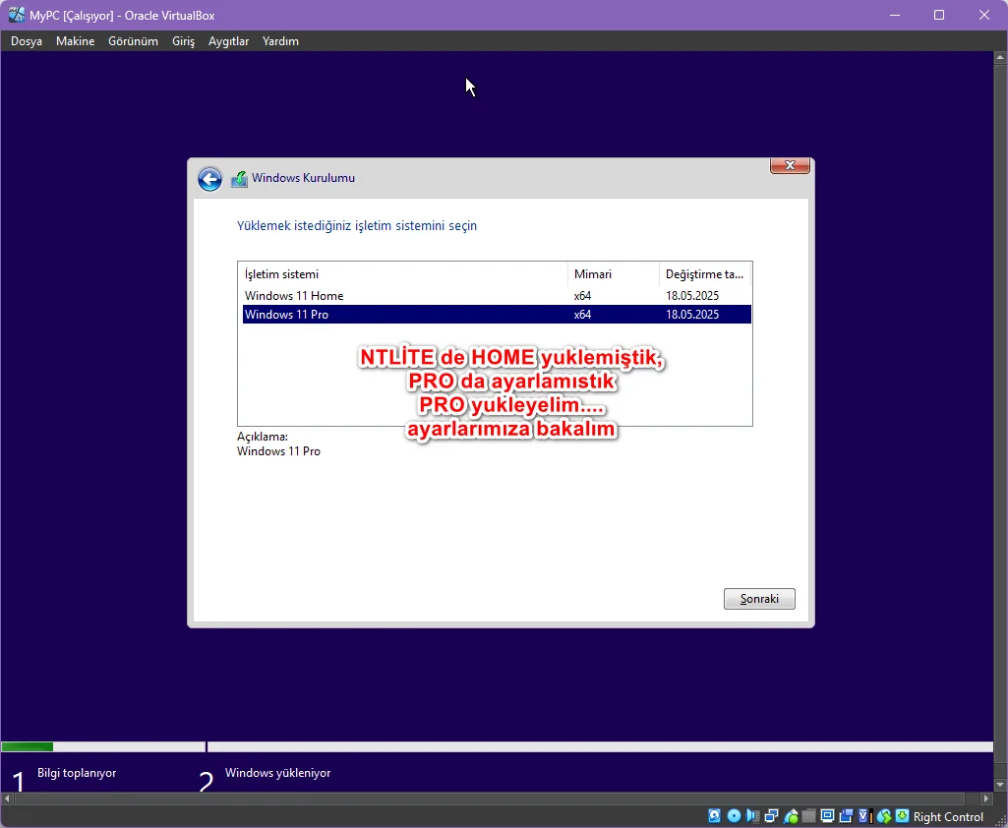Click the keyboard capture arrow icon
The width and height of the screenshot is (1008, 828).
902,816
